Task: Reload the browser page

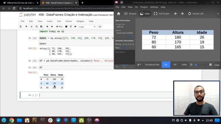Action: 14,8
